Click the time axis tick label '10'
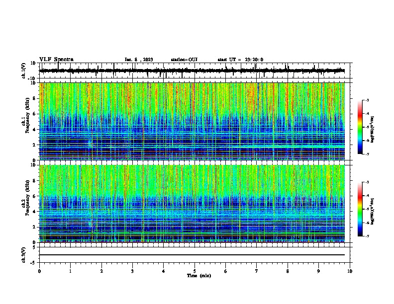The height and width of the screenshot is (304, 394). click(350, 271)
